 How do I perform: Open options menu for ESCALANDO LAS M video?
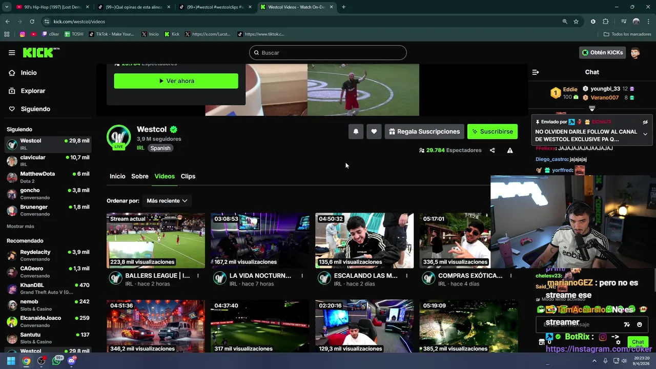click(x=407, y=276)
